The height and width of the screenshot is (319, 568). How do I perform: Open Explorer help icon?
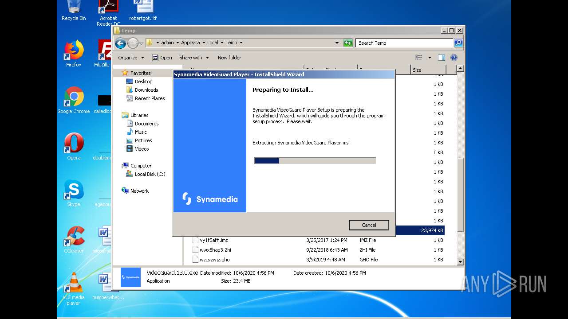click(x=454, y=58)
